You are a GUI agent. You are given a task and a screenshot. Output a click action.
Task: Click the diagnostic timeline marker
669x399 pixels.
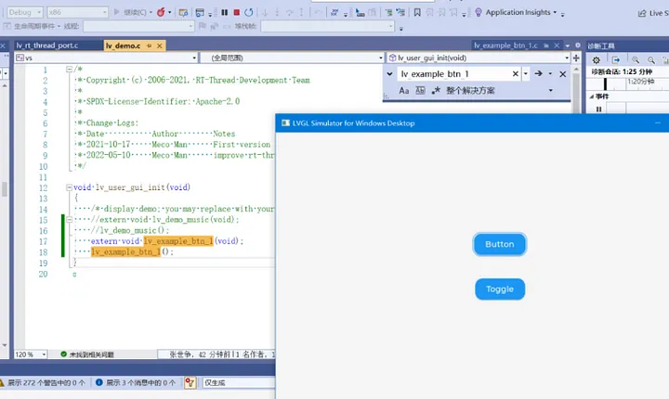605,84
